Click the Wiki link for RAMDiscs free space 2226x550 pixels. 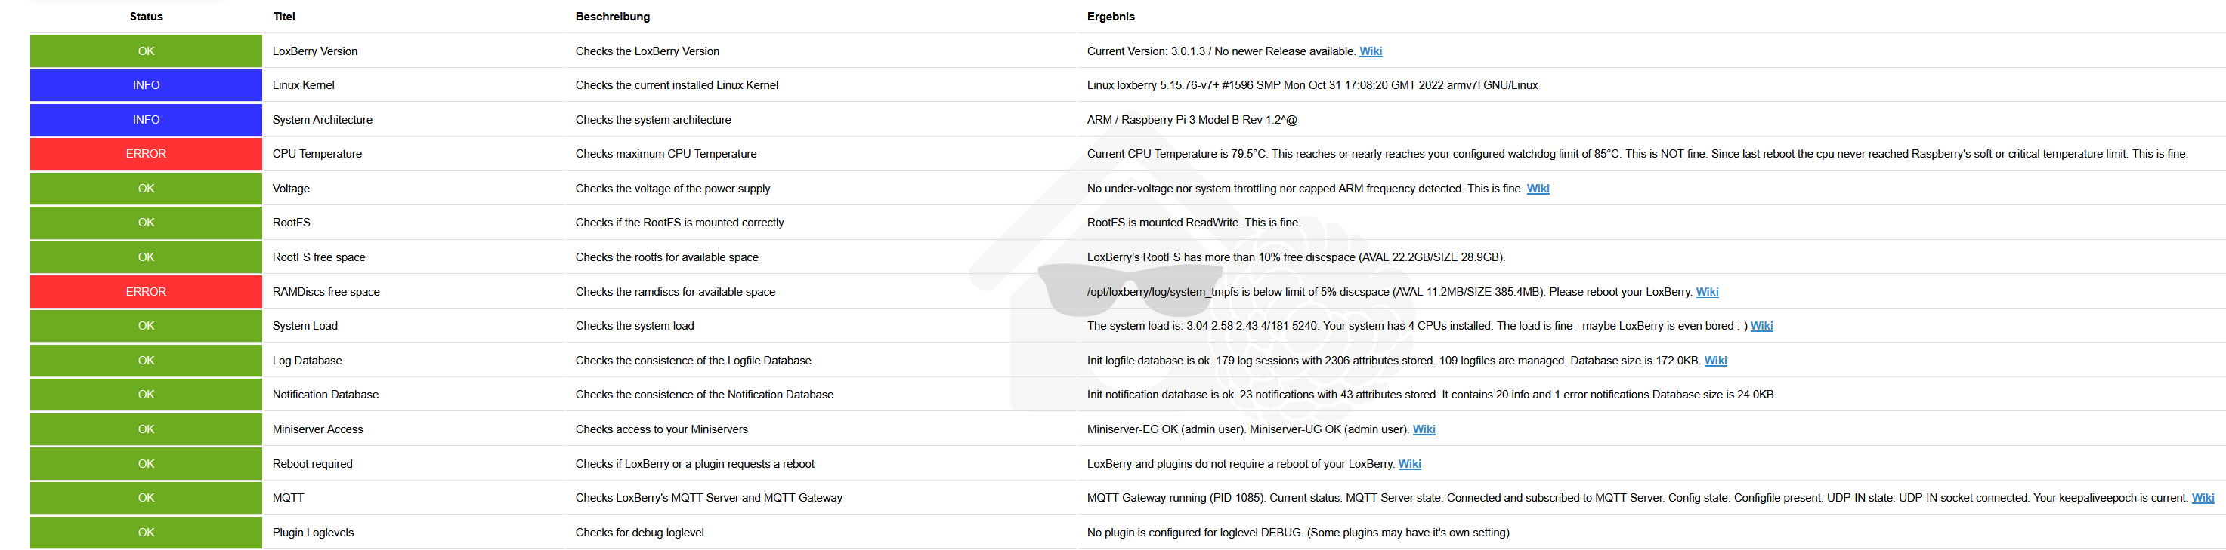point(1707,292)
